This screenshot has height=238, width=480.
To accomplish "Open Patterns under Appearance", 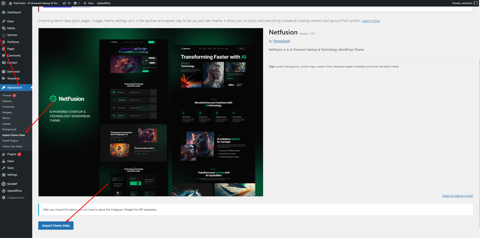I will pos(7,101).
